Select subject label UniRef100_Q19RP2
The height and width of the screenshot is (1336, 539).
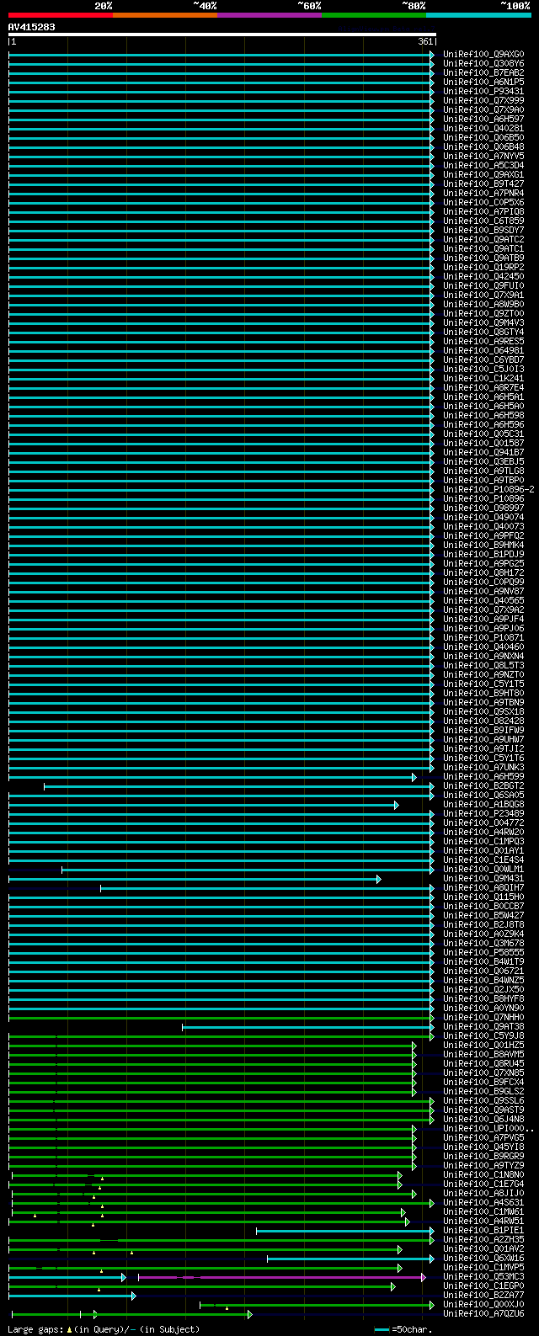pos(483,267)
